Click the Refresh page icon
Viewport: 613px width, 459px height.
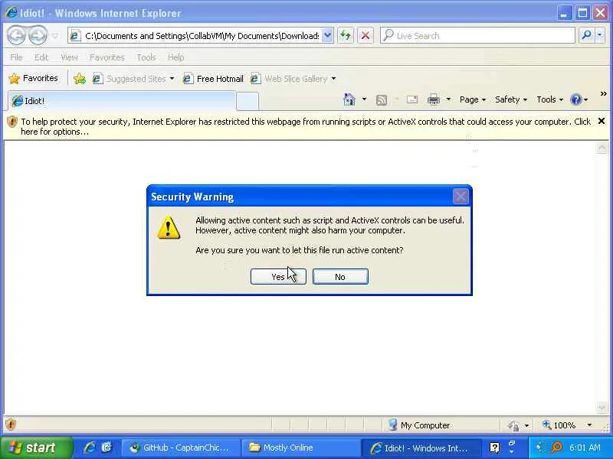[346, 35]
